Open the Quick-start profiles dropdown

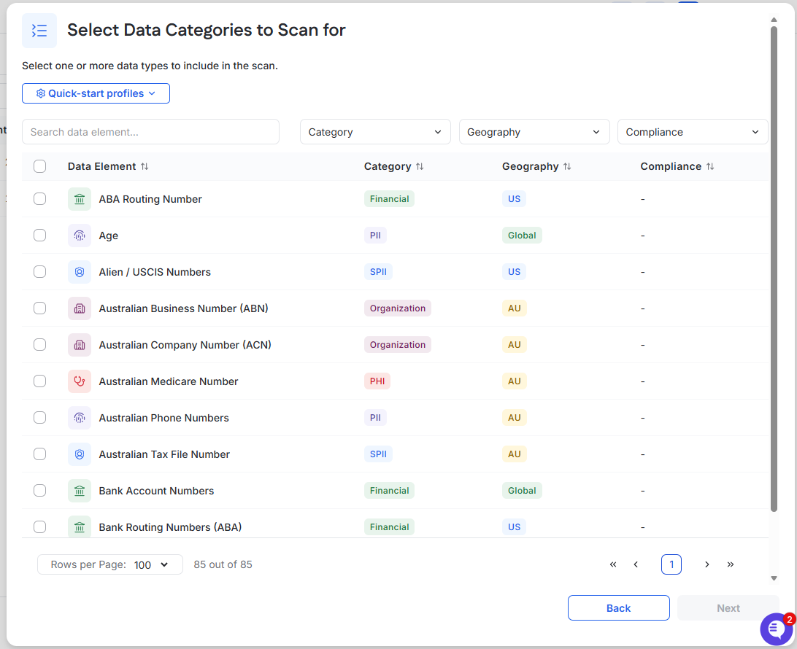click(x=96, y=93)
